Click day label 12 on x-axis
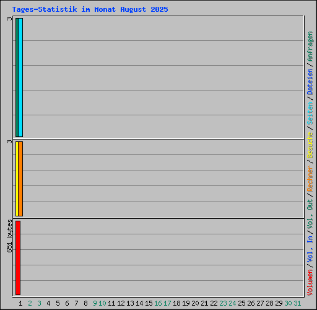The height and width of the screenshot is (310, 317). 121,303
